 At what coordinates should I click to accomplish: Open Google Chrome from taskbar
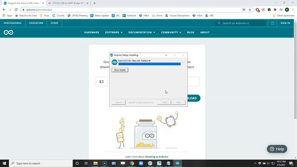coord(132,163)
